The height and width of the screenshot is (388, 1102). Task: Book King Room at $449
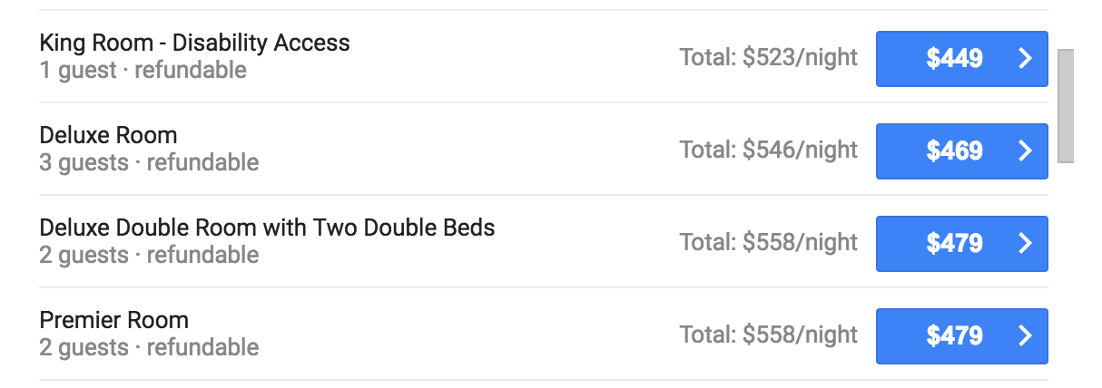954,59
